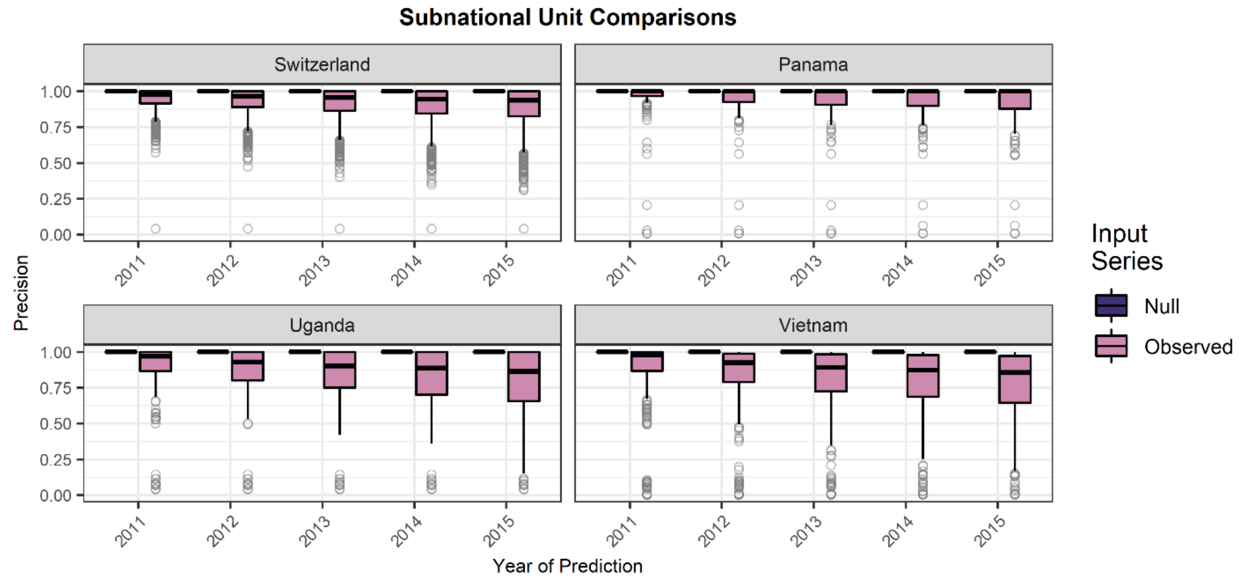Click the Precision y-axis label

pos(21,293)
